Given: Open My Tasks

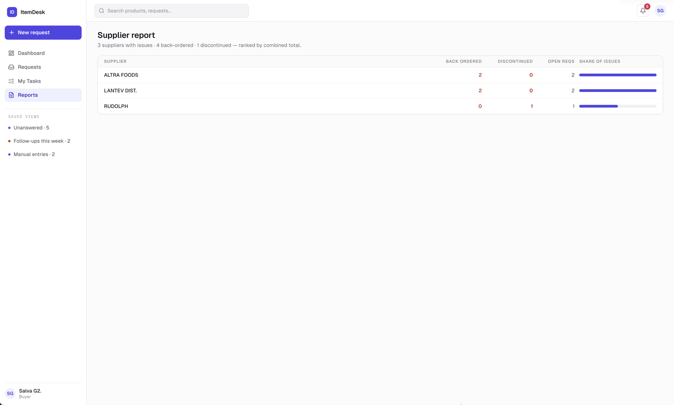Looking at the screenshot, I should [x=43, y=81].
